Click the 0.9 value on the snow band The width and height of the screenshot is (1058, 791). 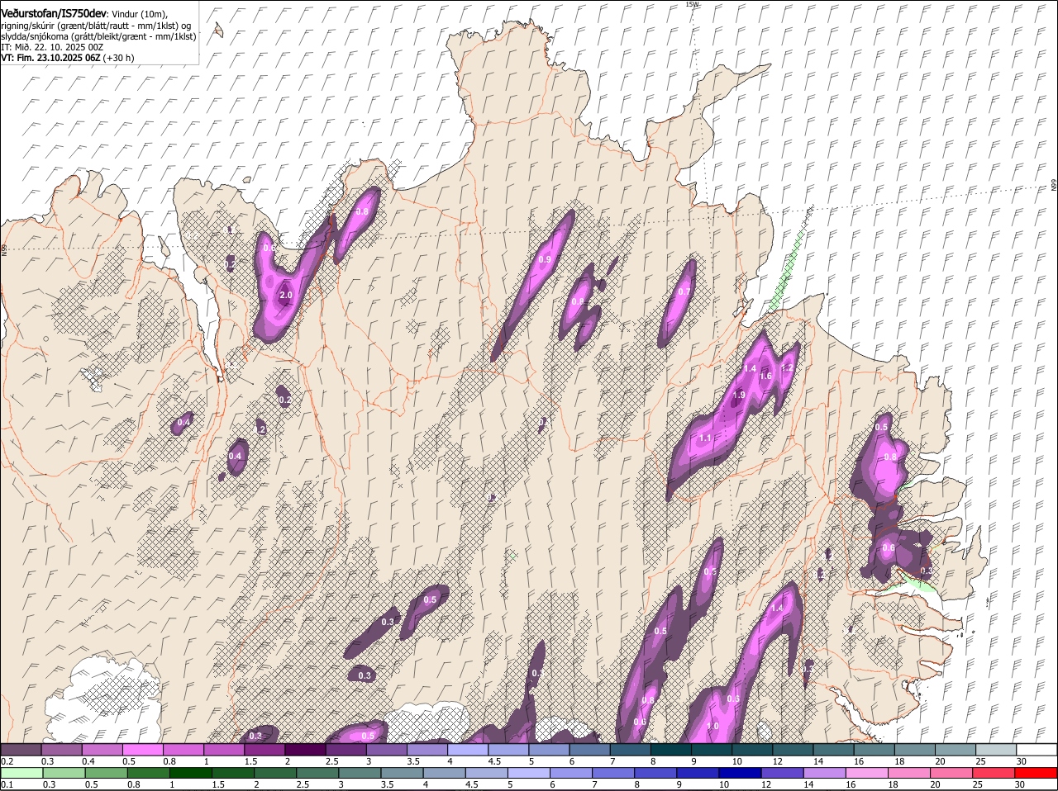(544, 259)
